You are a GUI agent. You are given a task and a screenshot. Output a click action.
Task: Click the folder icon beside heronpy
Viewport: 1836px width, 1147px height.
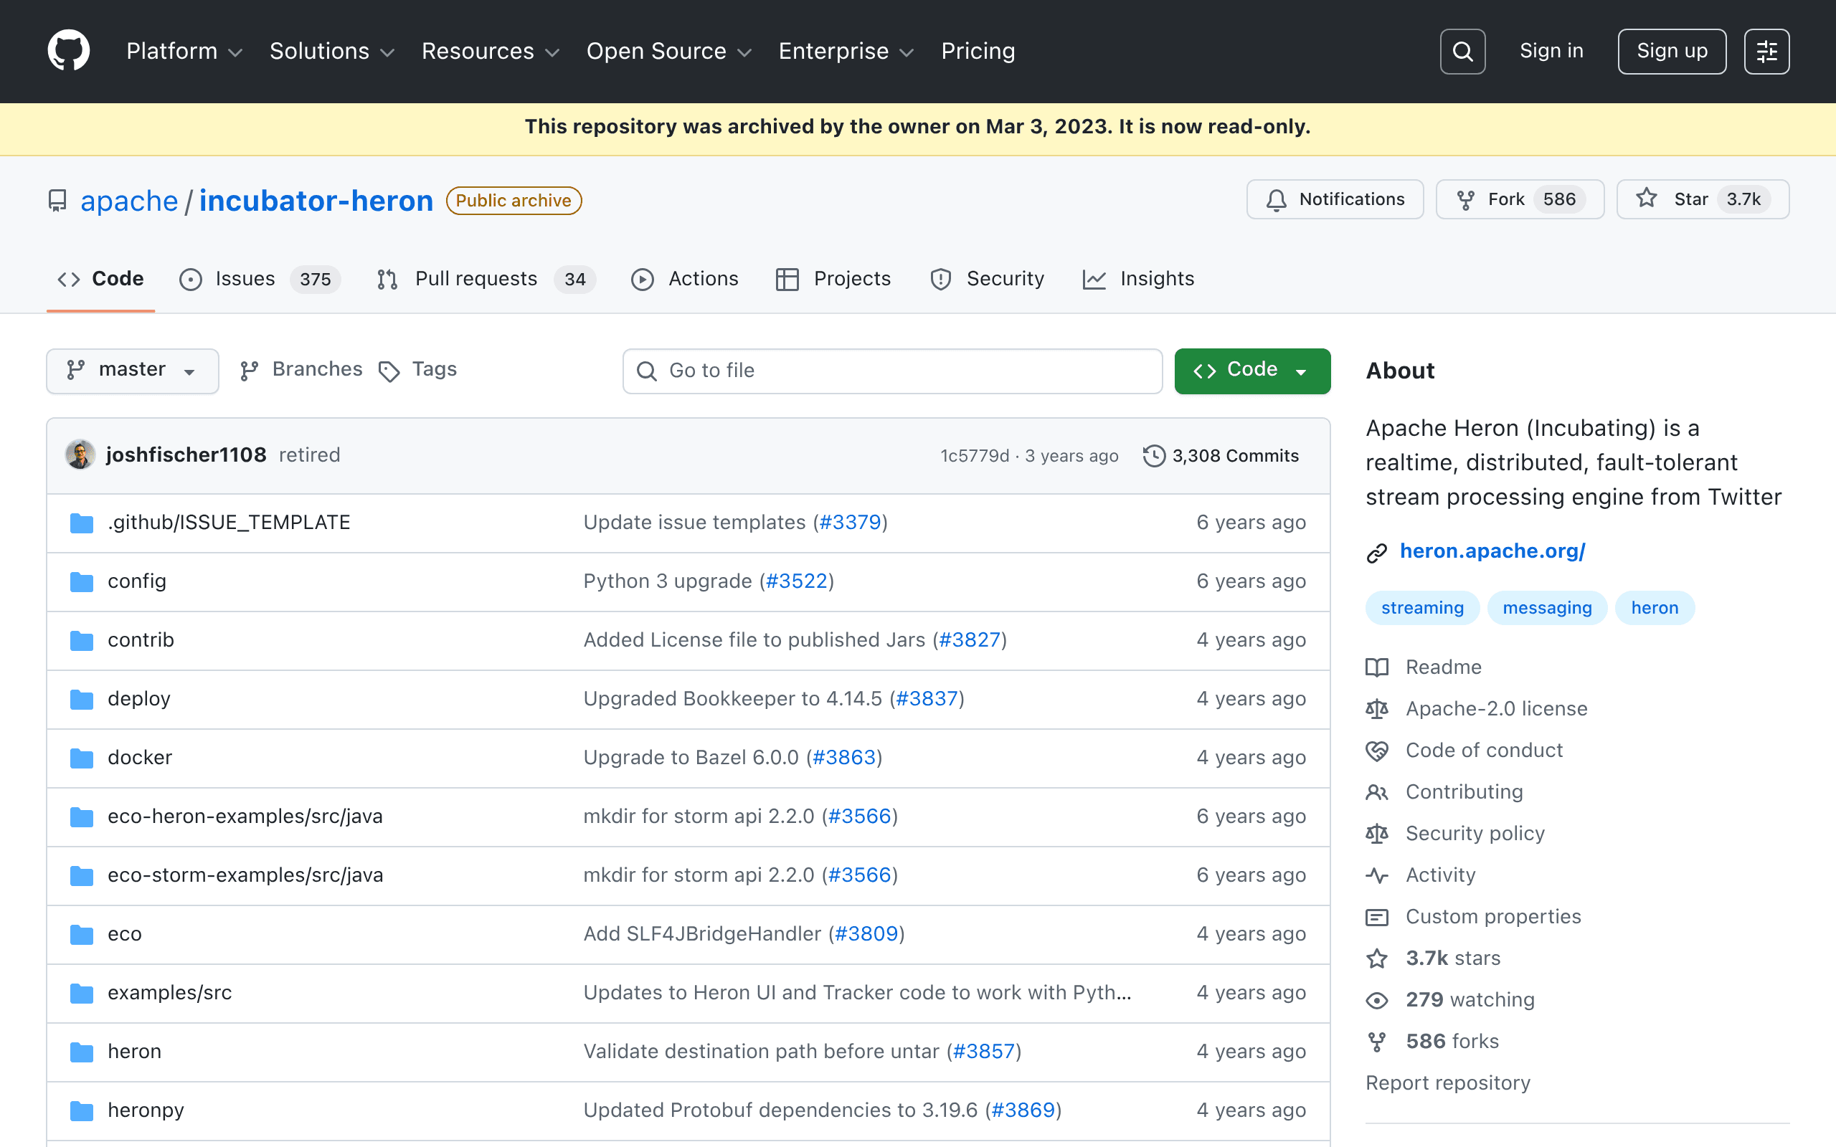pyautogui.click(x=81, y=1110)
